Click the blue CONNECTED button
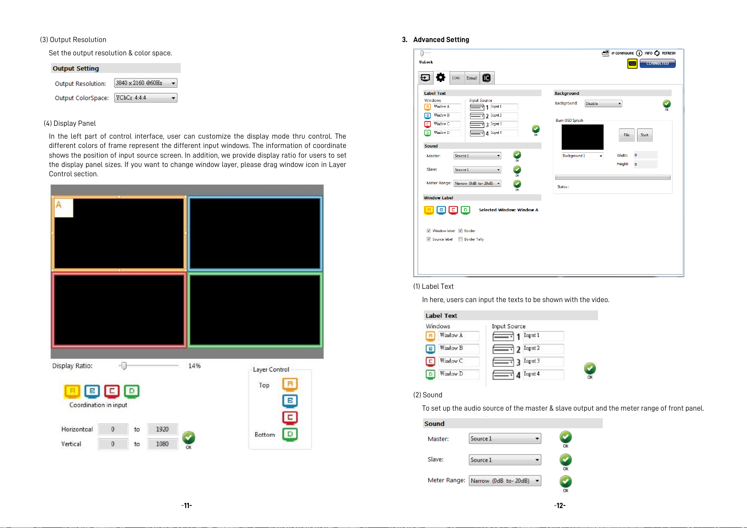Viewport: 747px width, 528px height. 657,63
